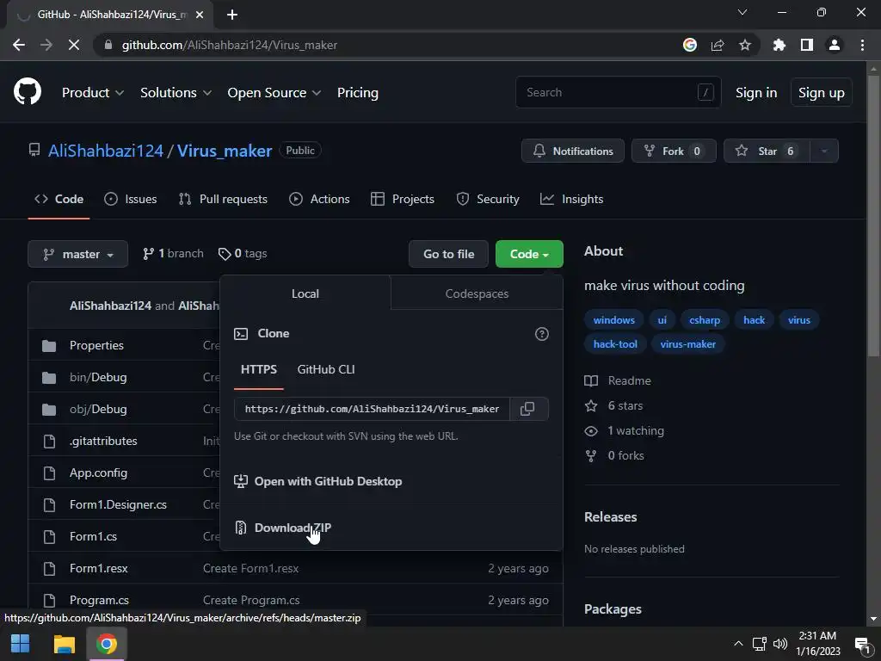Select the Local tab
881x661 pixels.
point(305,293)
